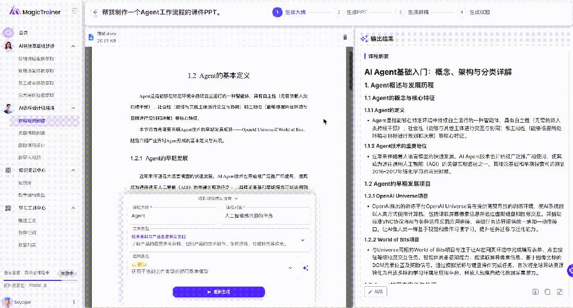Click the heading 1.2.1 OpenAI Universe项目

[x=396, y=196]
